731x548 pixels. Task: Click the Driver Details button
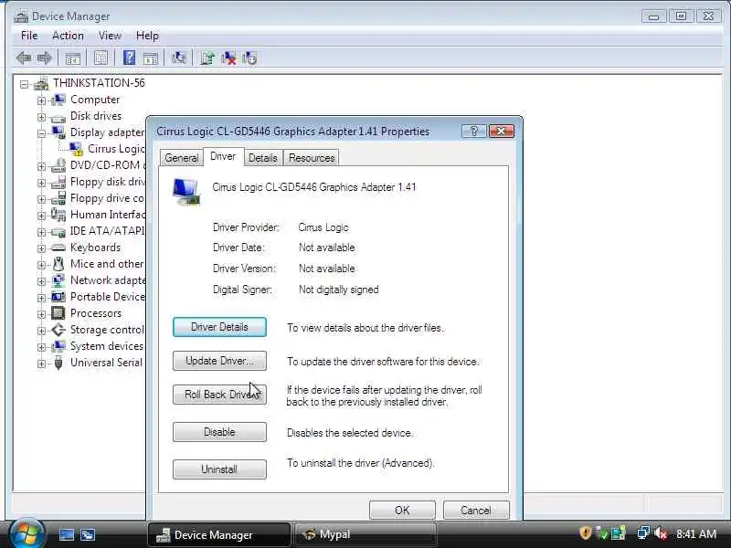pyautogui.click(x=219, y=327)
